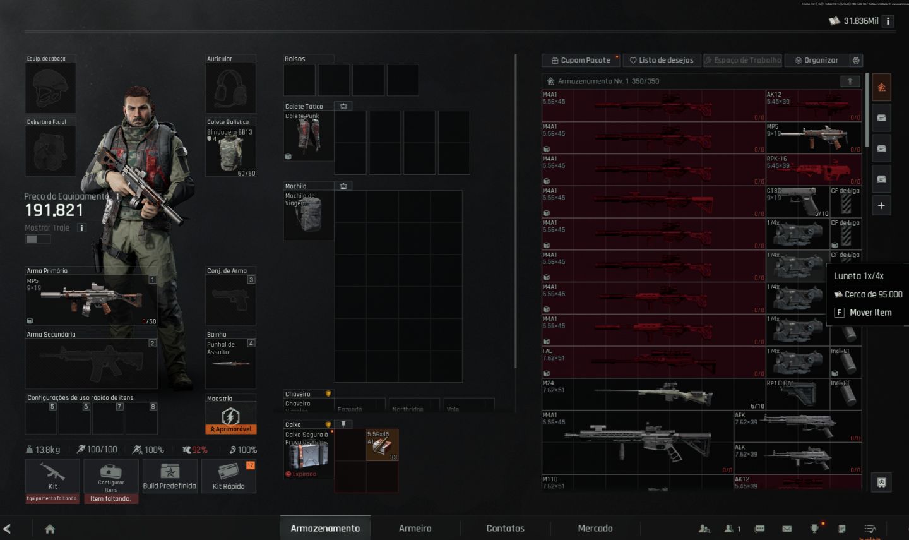Open Lista de desejos
The width and height of the screenshot is (909, 540).
point(662,60)
